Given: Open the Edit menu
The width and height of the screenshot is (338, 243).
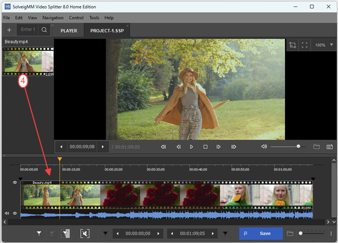Looking at the screenshot, I should (x=19, y=18).
